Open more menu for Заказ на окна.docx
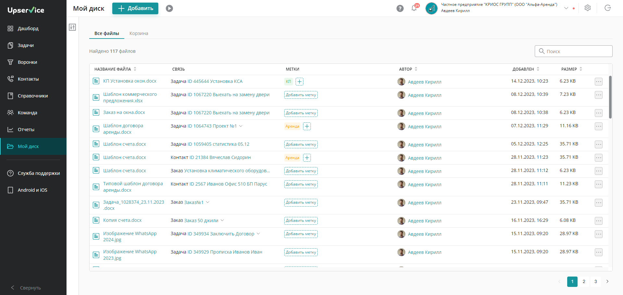Image resolution: width=623 pixels, height=295 pixels. click(599, 113)
